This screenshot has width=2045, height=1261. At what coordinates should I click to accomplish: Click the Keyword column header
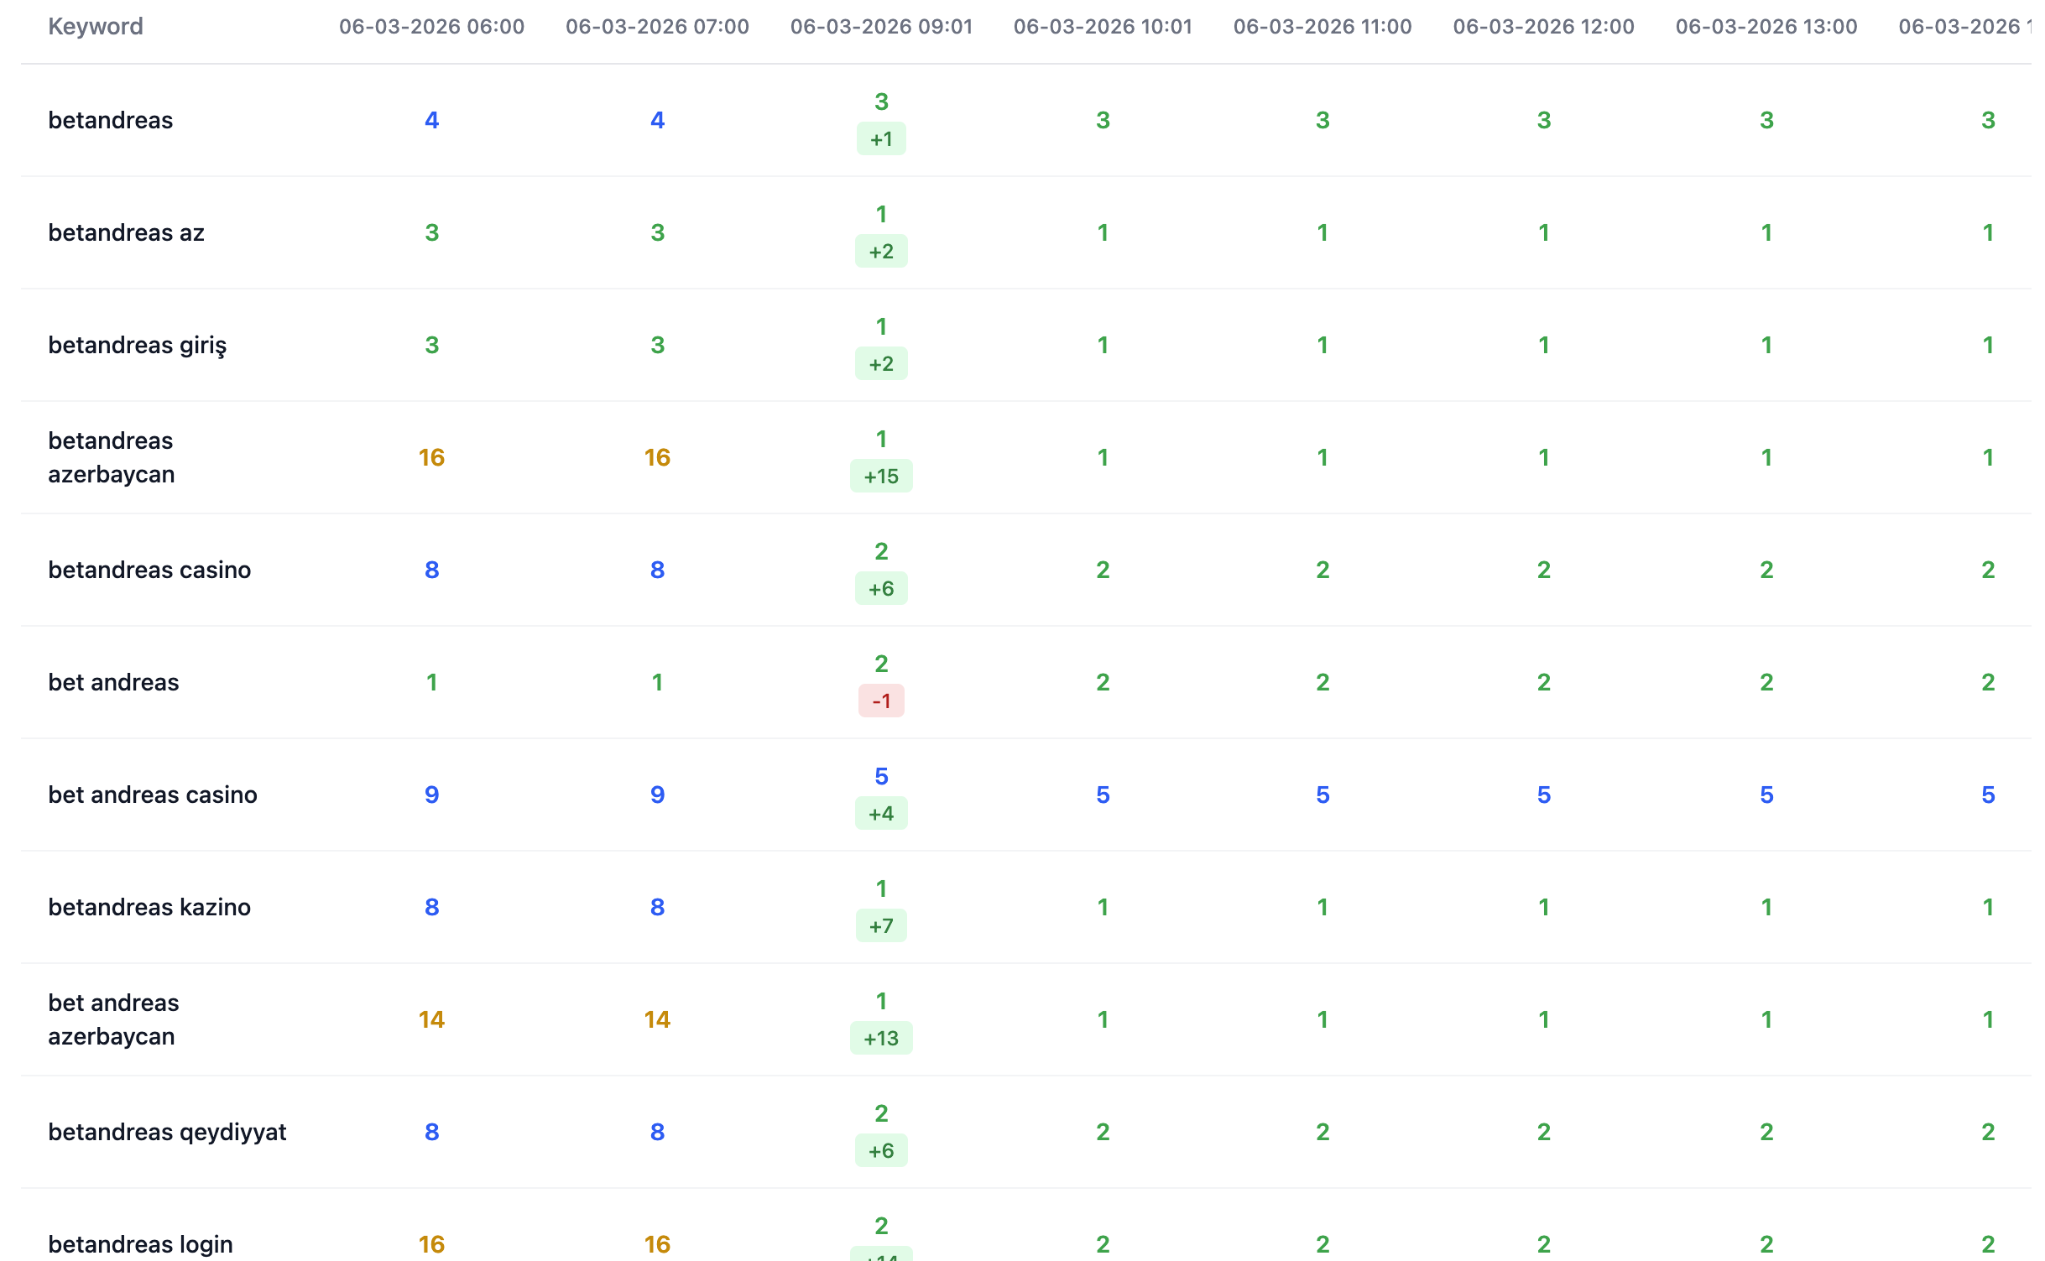point(96,26)
